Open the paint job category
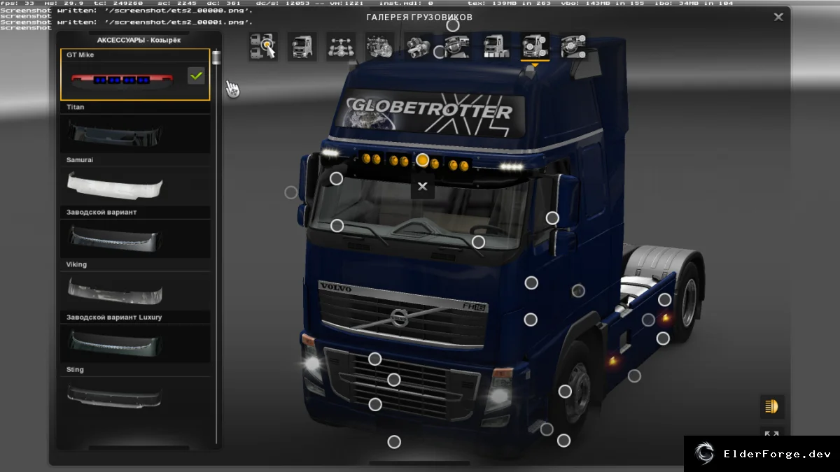Image resolution: width=840 pixels, height=472 pixels. coord(496,47)
